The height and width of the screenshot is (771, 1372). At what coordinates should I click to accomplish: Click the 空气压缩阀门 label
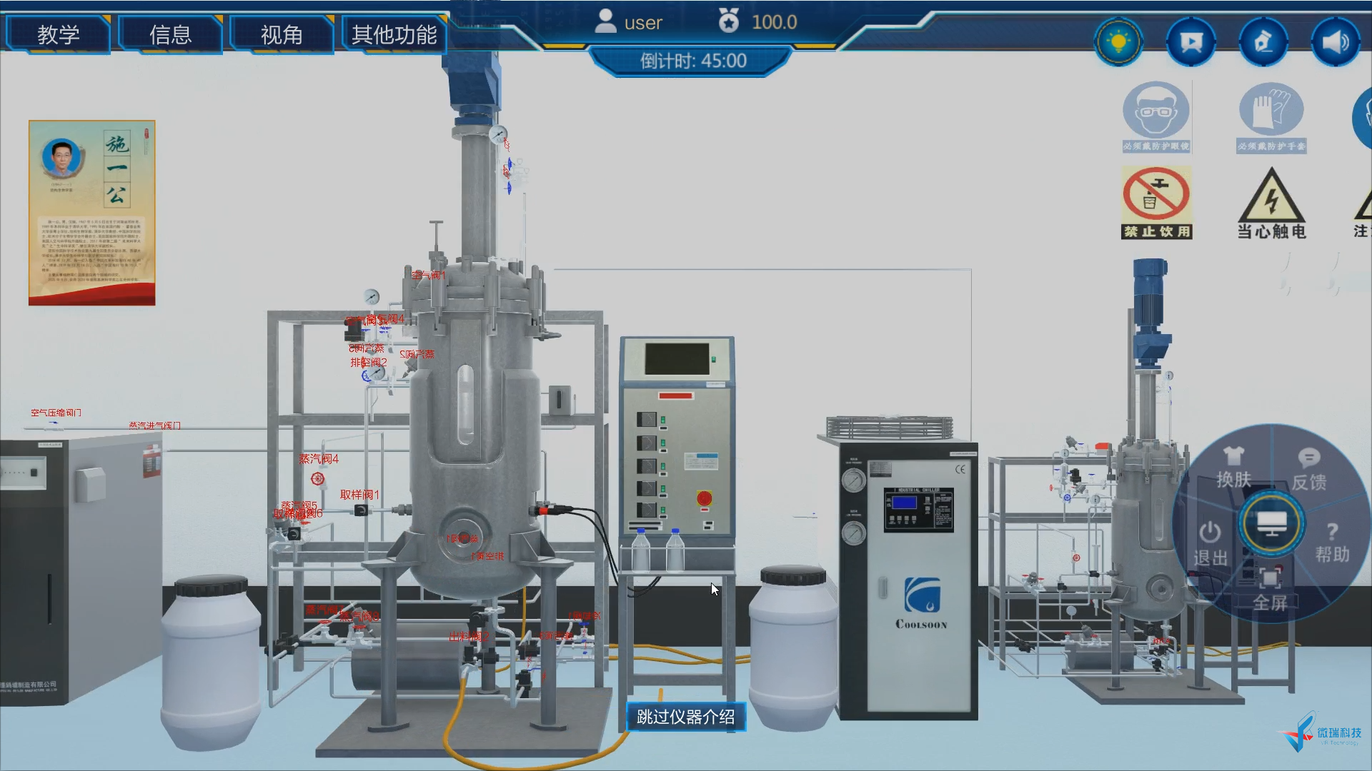click(x=56, y=413)
